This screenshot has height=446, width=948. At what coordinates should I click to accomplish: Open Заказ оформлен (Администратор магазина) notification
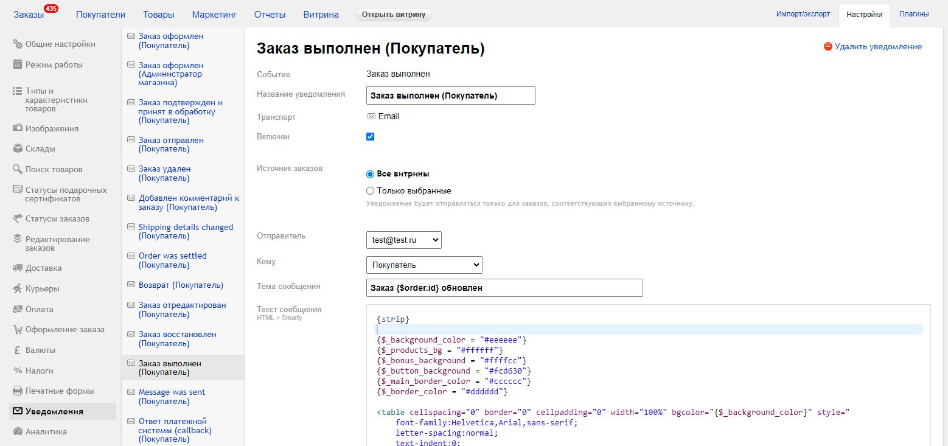(x=172, y=74)
